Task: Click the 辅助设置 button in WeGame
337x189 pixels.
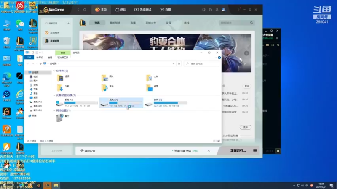Action: point(88,151)
